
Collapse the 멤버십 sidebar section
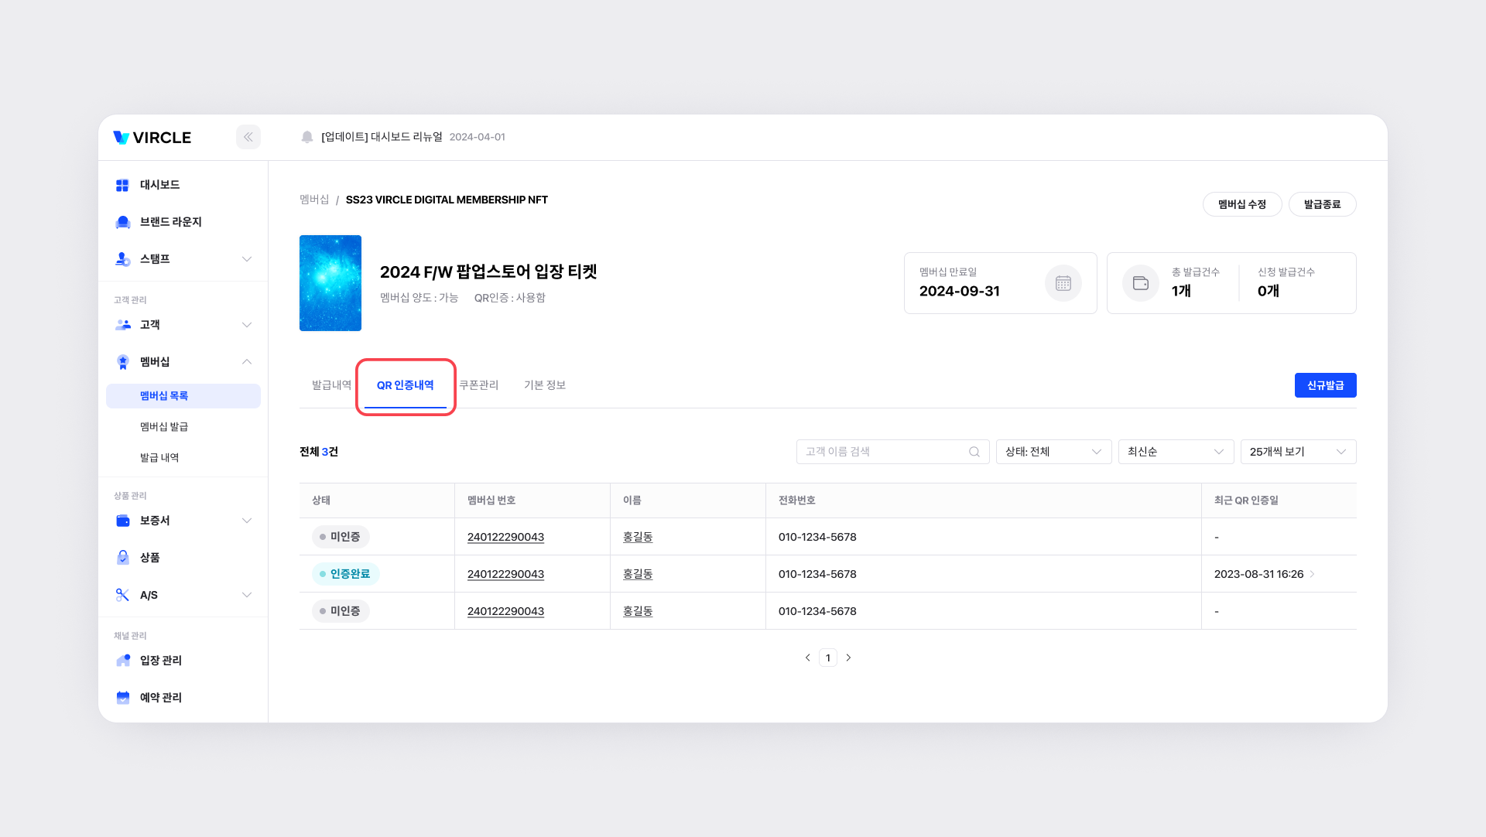point(247,362)
